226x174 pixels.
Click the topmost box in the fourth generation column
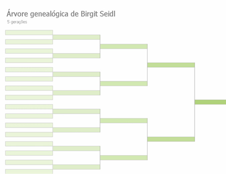(x=76, y=37)
